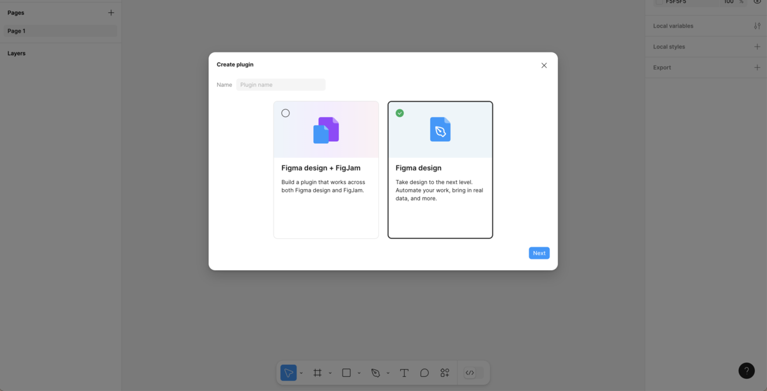
Task: Toggle Dev Mode switch in toolbar
Action: (474, 372)
